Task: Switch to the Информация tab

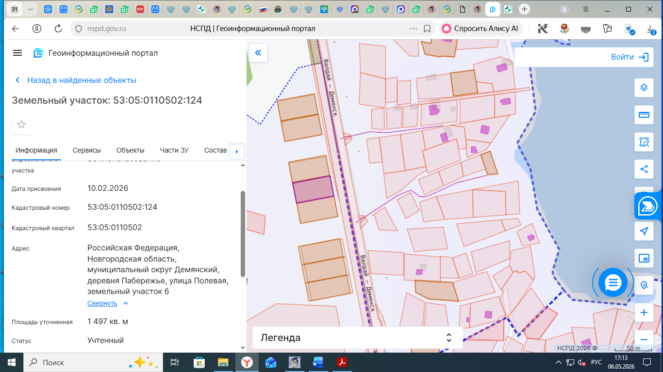Action: coord(36,150)
